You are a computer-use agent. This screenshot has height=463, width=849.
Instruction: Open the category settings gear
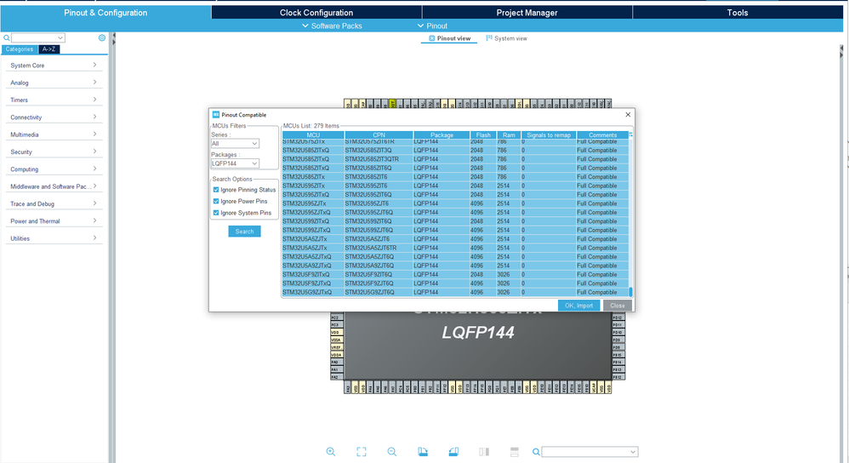[x=102, y=38]
